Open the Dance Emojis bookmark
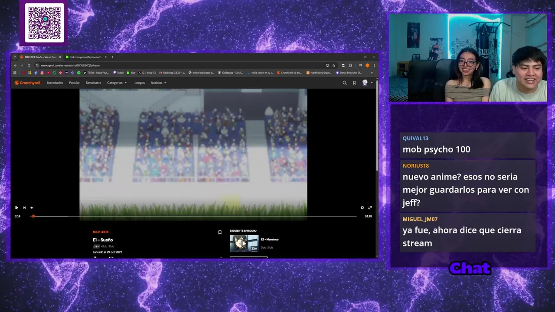 [x=349, y=73]
